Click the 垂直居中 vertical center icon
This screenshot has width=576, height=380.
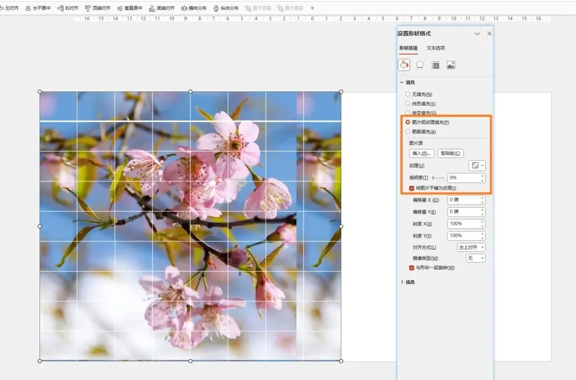[x=120, y=8]
